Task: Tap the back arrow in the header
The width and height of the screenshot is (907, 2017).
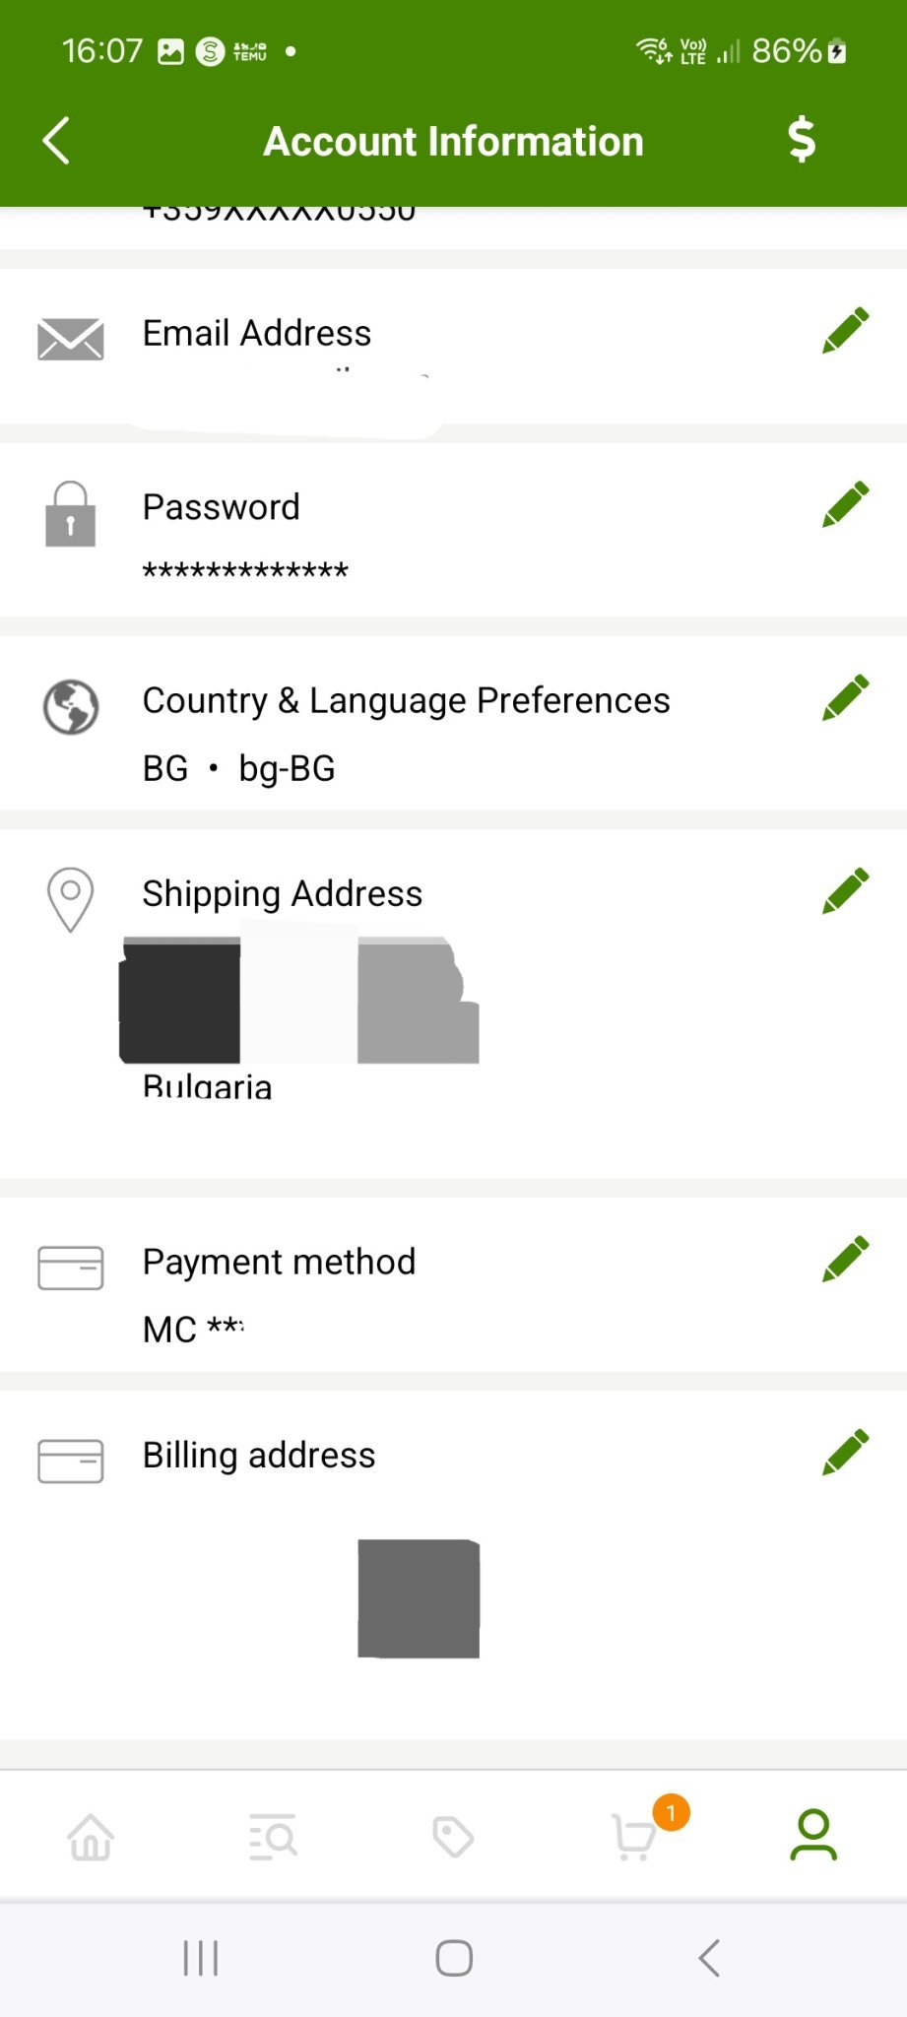Action: click(x=57, y=141)
